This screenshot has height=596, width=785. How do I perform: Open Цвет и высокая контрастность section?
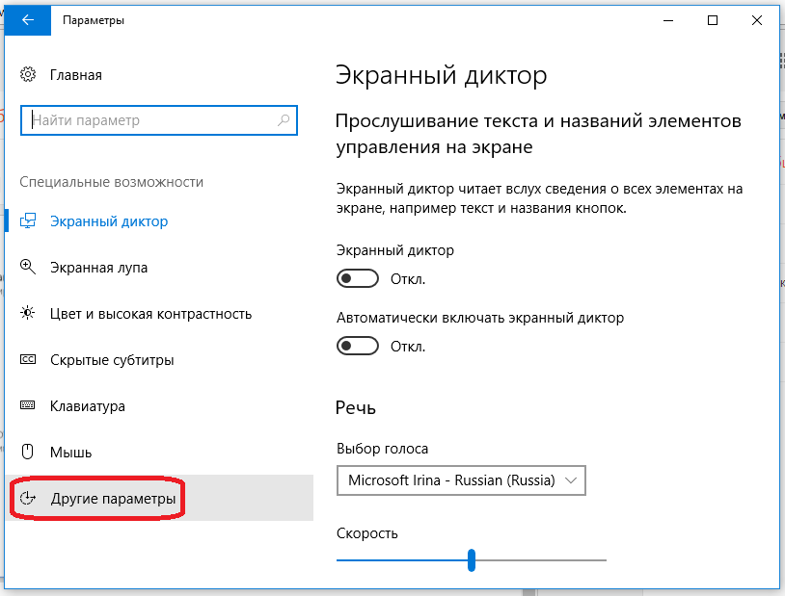(159, 314)
